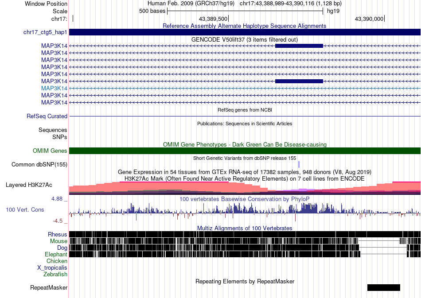Viewport: 421px width, 298px height.
Task: Click the 100 Vert. Cons track label
Action: [x=25, y=209]
